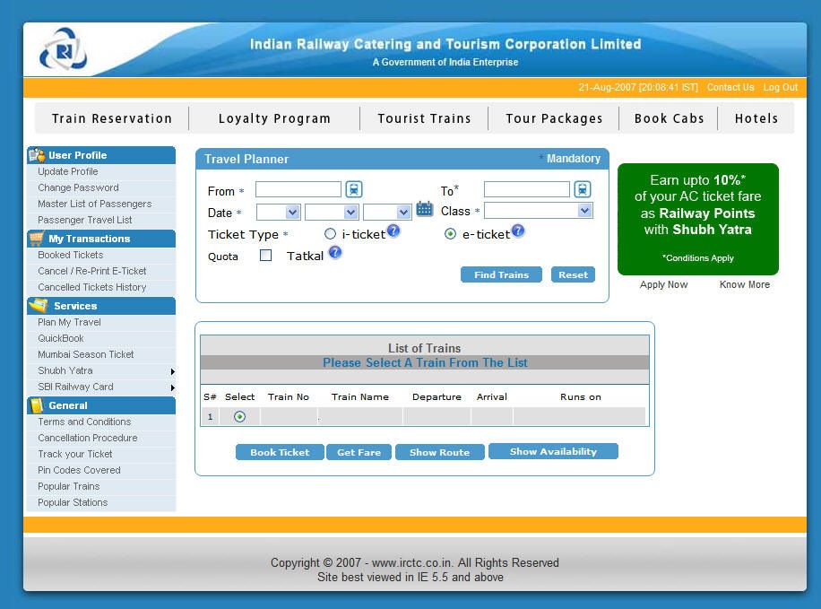The height and width of the screenshot is (609, 821).
Task: Click the Get Fare button
Action: tap(359, 452)
